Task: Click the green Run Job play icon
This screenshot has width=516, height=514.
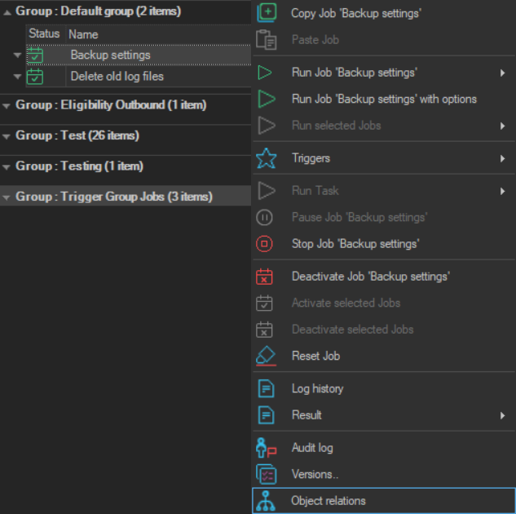Action: [x=266, y=73]
